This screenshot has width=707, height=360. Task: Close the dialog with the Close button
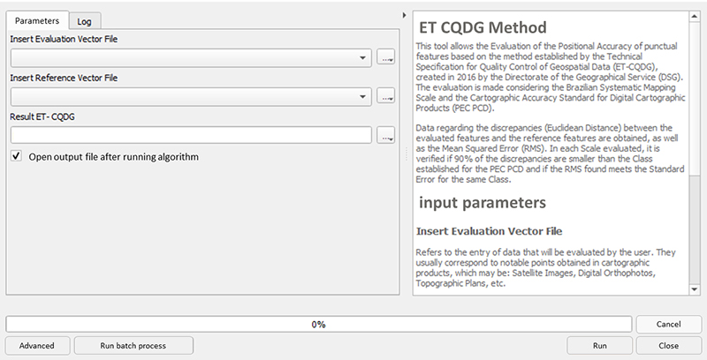[x=667, y=345]
